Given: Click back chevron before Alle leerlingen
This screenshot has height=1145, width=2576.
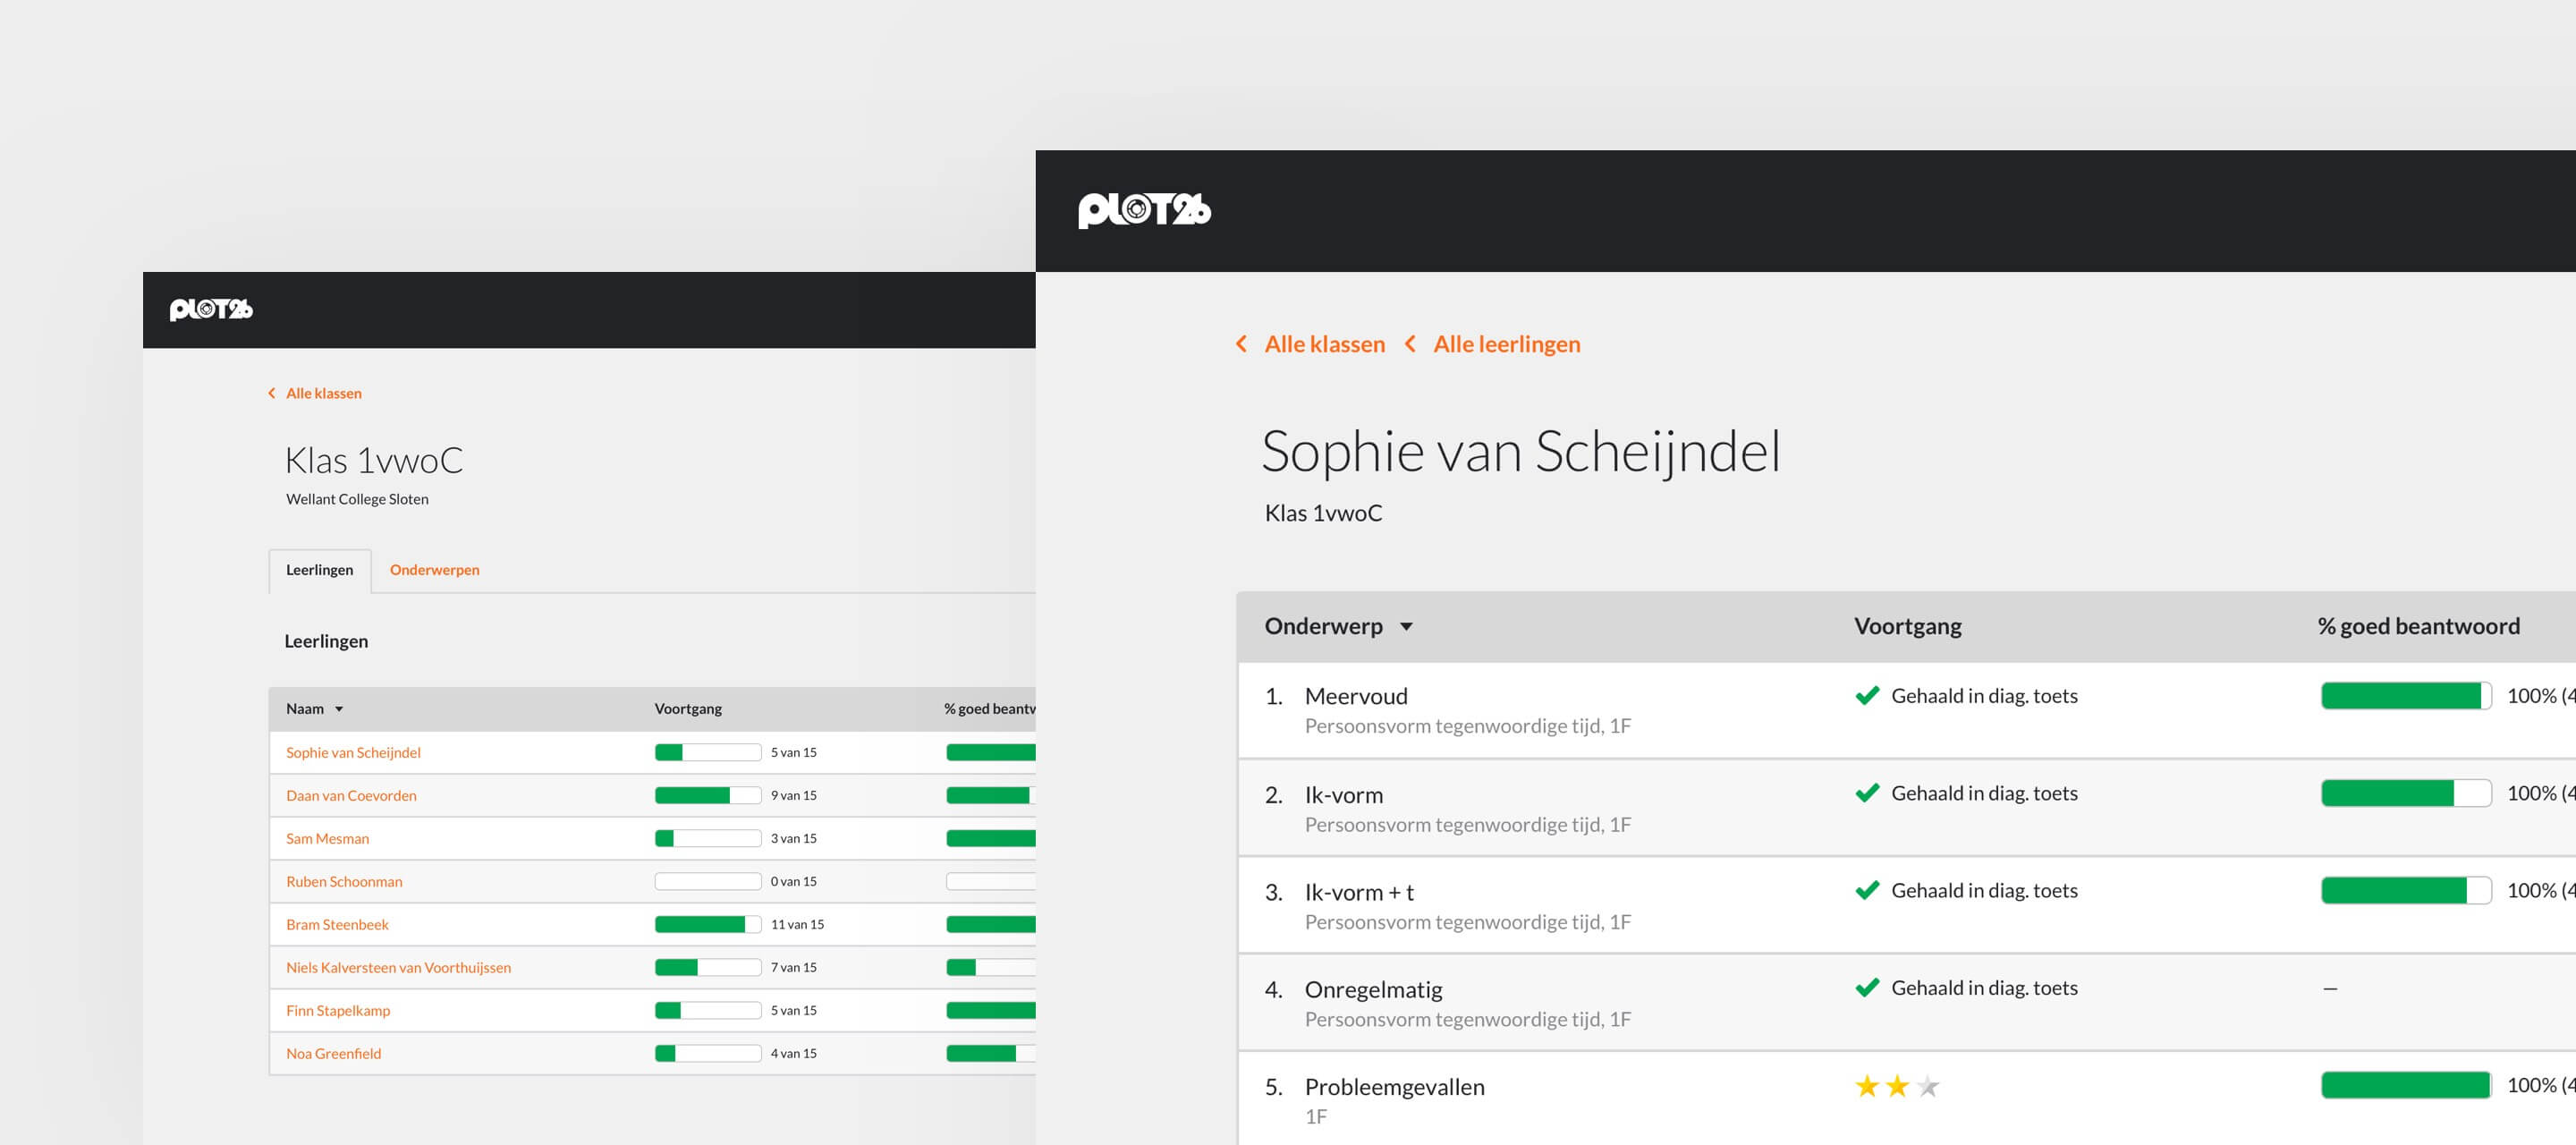Looking at the screenshot, I should tap(1410, 344).
